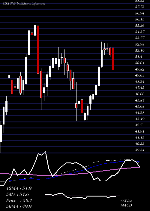The height and width of the screenshot is (211, 150).
Task: Click inside the MACD inset chart
Action: [82, 196]
